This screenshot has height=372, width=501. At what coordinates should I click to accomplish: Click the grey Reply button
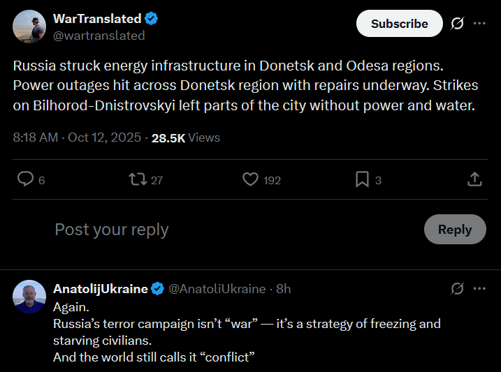[x=455, y=230]
